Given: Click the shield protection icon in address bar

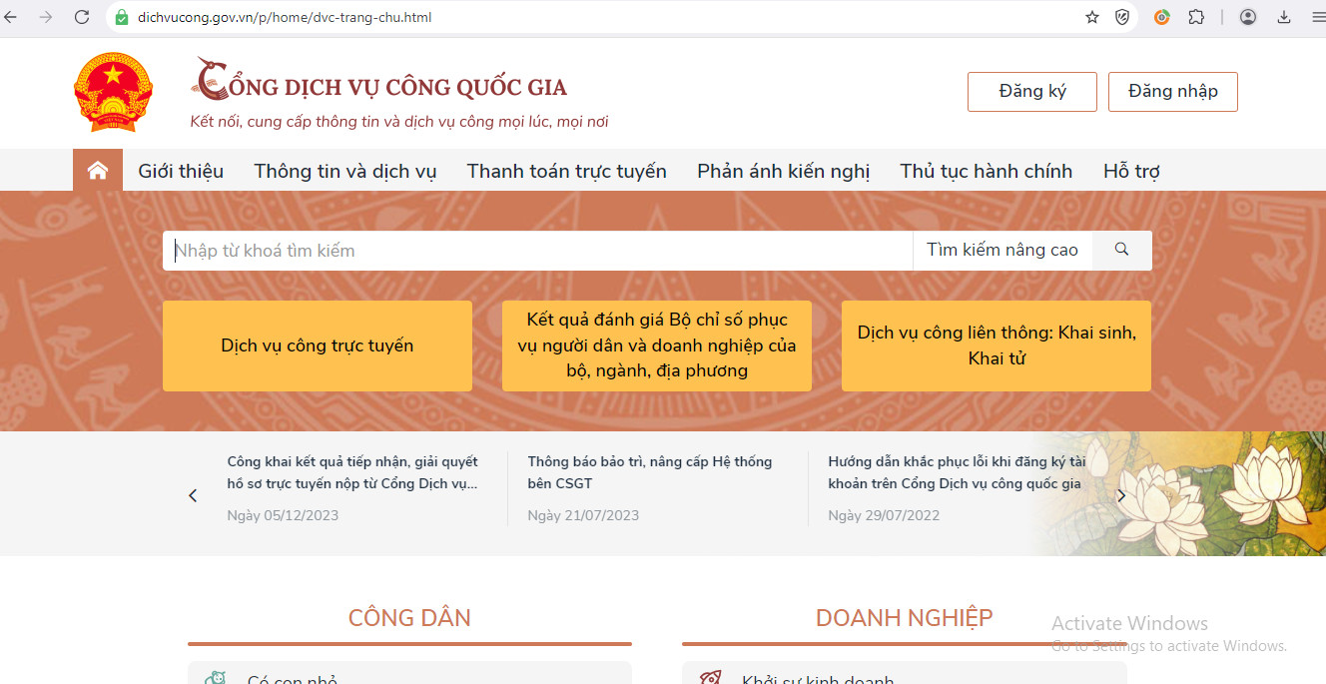Looking at the screenshot, I should (x=1122, y=17).
